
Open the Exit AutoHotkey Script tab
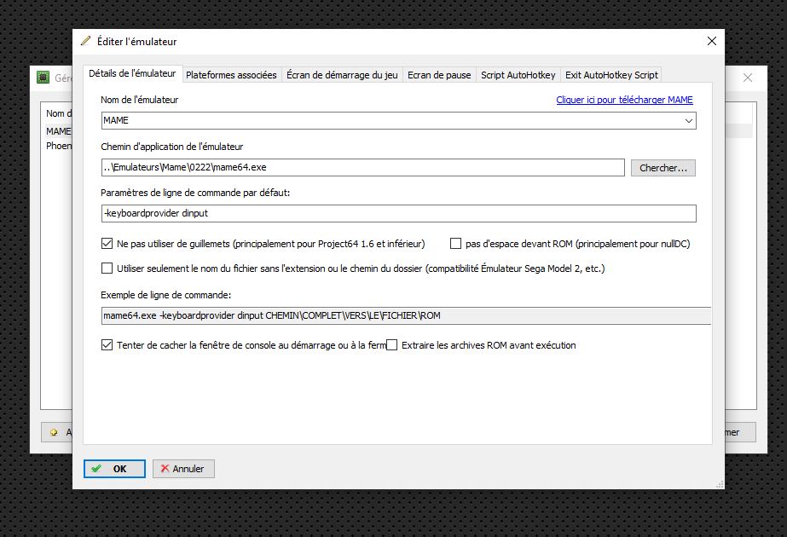point(611,75)
